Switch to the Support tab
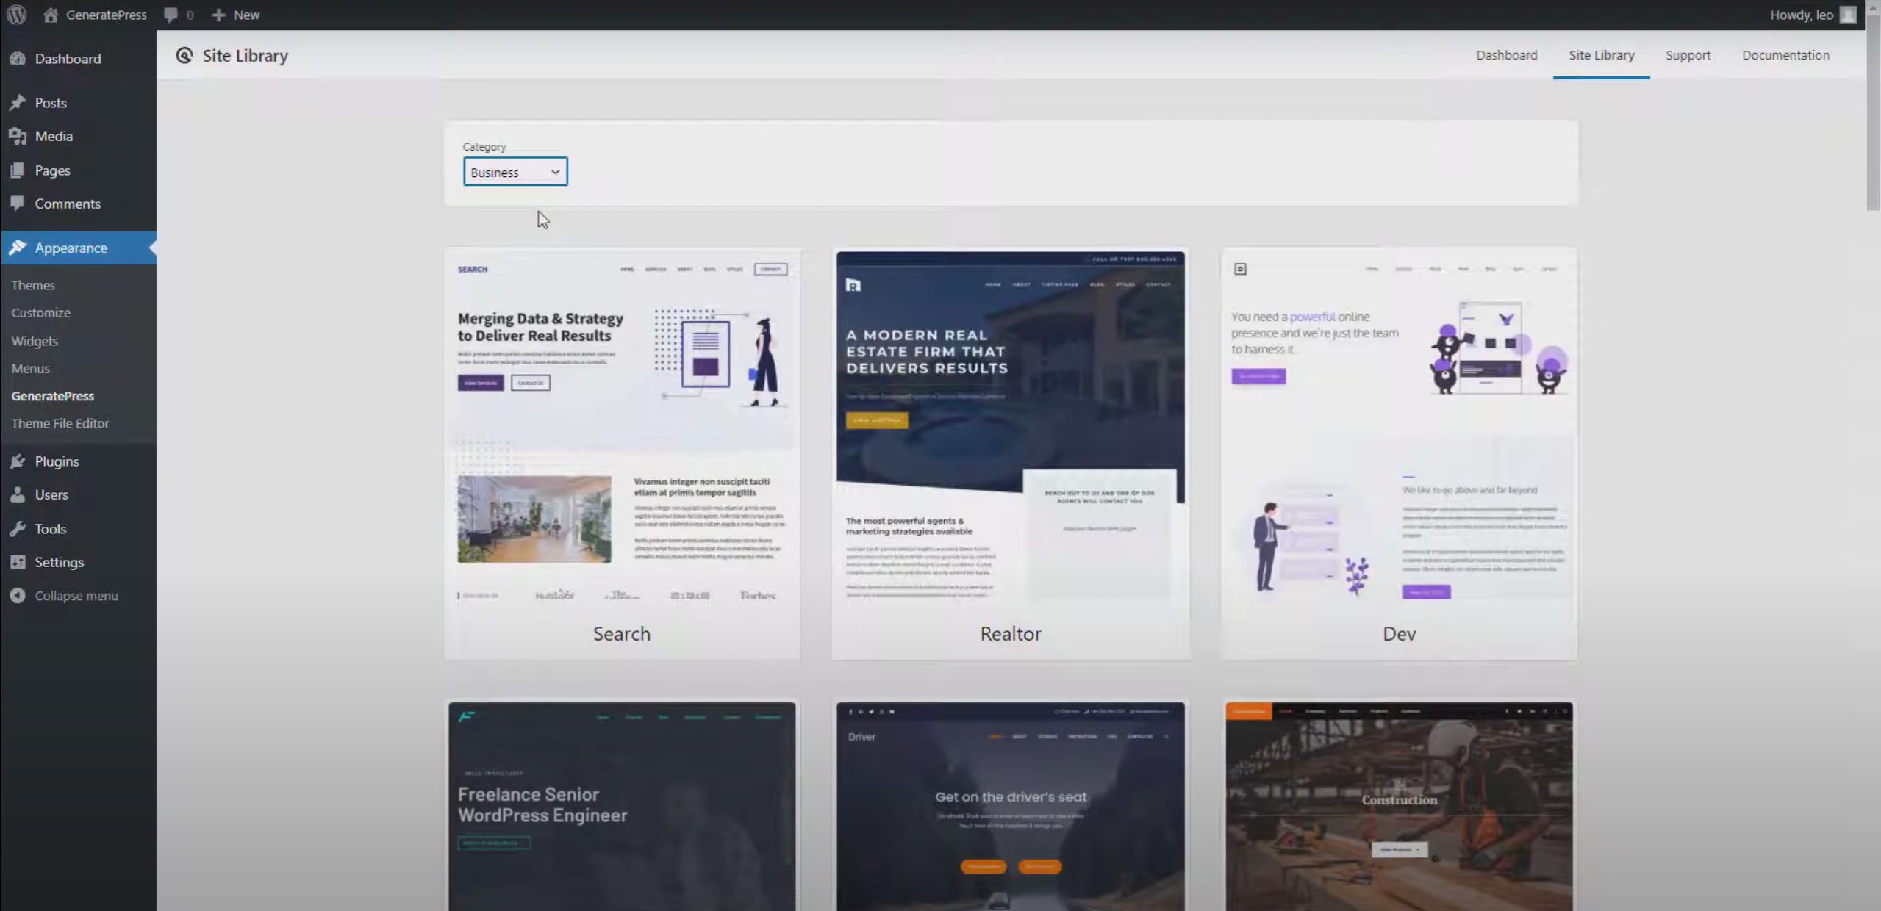 1688,55
